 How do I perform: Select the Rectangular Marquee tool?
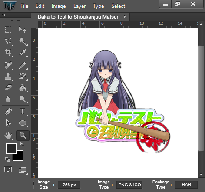(x=8, y=30)
